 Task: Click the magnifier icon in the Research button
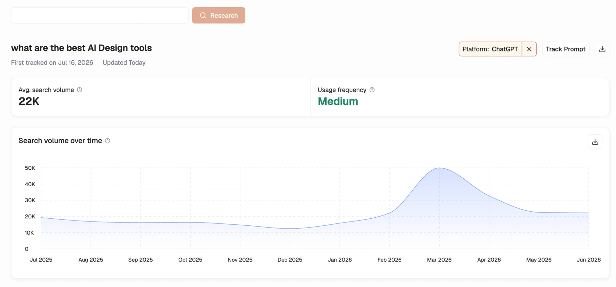click(x=203, y=15)
